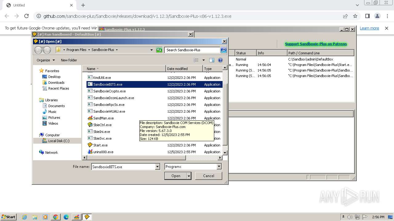Click Info column header in Sandboxie-Plus
Screen dimensions: 394x221
272,53
